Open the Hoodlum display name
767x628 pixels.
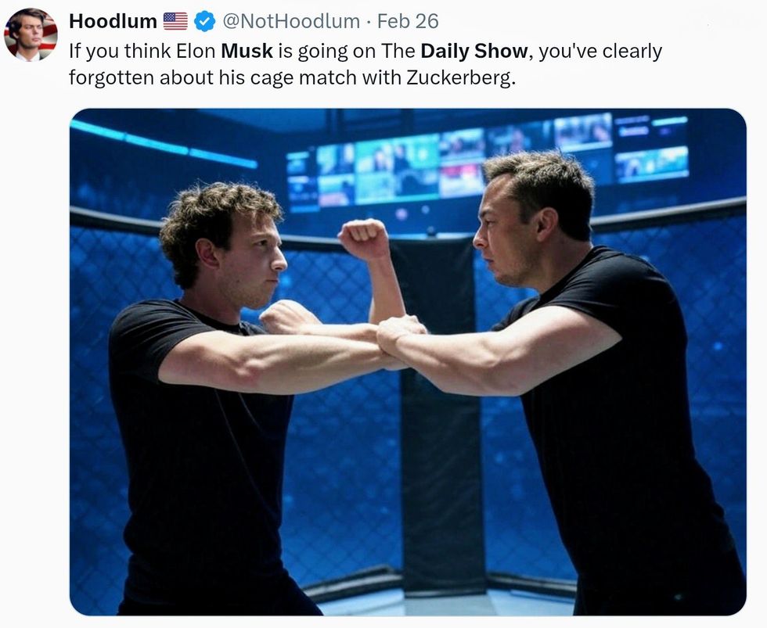[x=113, y=21]
